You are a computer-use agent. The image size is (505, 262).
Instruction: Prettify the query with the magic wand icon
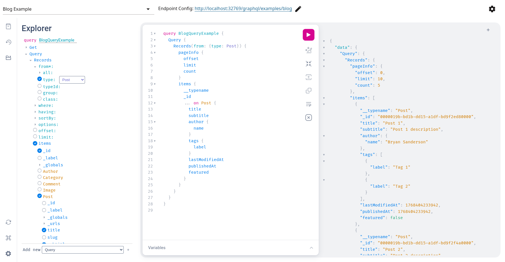click(308, 50)
